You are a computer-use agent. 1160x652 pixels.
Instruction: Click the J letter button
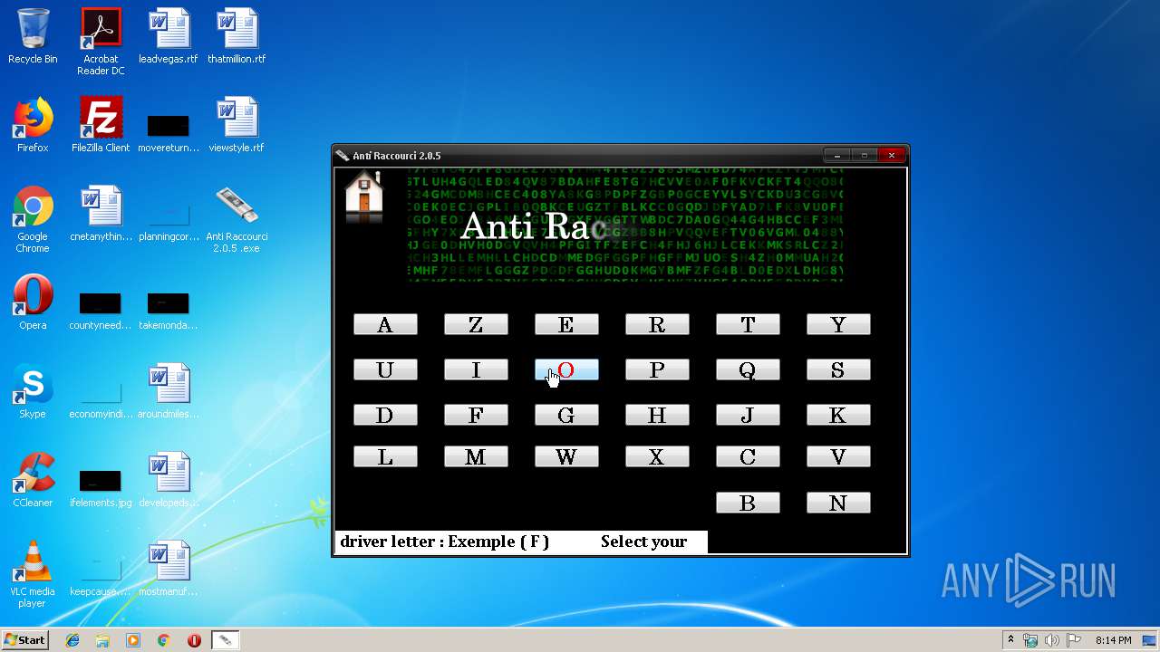pos(748,416)
